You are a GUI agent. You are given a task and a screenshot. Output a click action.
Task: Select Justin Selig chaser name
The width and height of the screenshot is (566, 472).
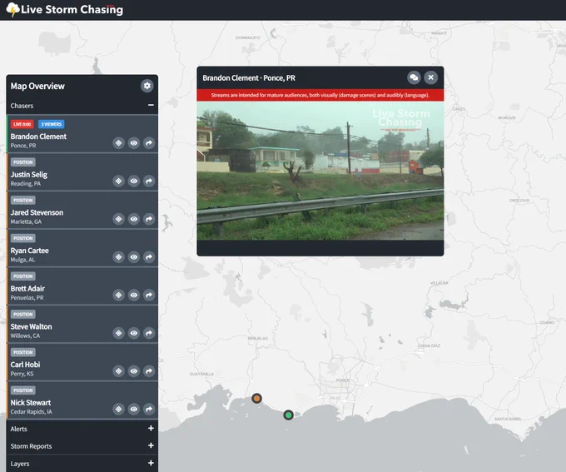(x=29, y=175)
